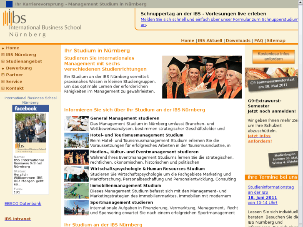Click the blue favicon in the title bar

pyautogui.click(x=9, y=4)
